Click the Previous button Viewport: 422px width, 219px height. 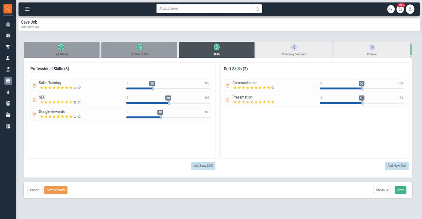click(382, 190)
